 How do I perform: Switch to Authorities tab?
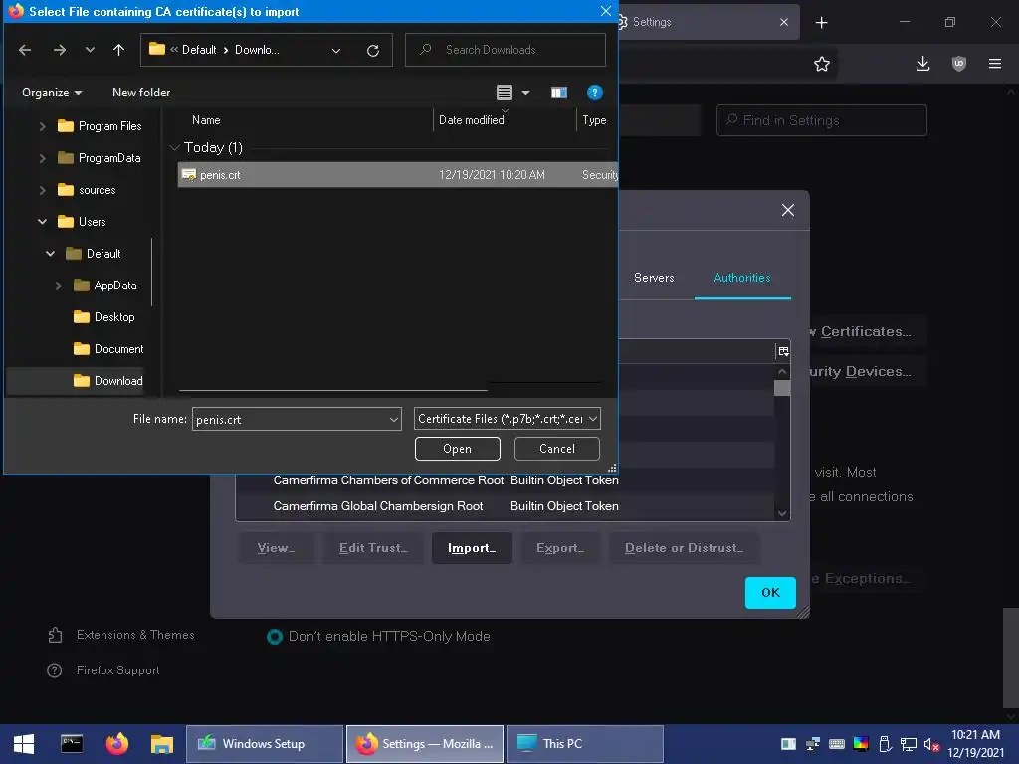click(742, 278)
